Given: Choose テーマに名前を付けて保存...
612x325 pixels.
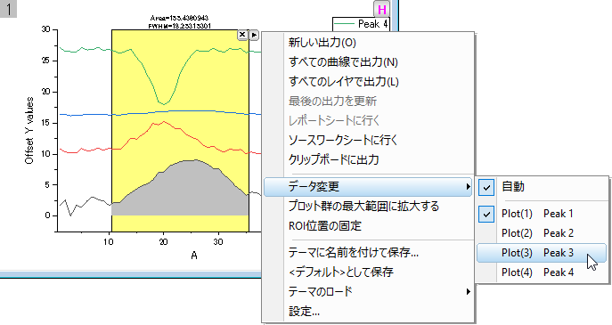Looking at the screenshot, I should click(369, 252).
